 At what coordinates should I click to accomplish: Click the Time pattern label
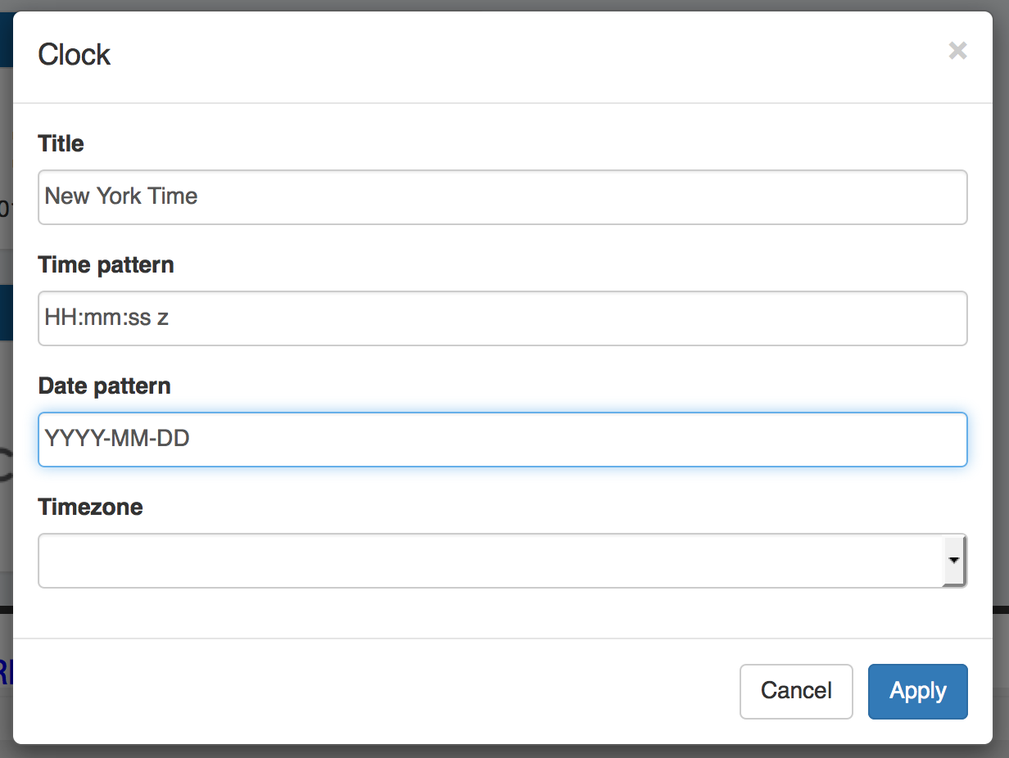(x=106, y=265)
